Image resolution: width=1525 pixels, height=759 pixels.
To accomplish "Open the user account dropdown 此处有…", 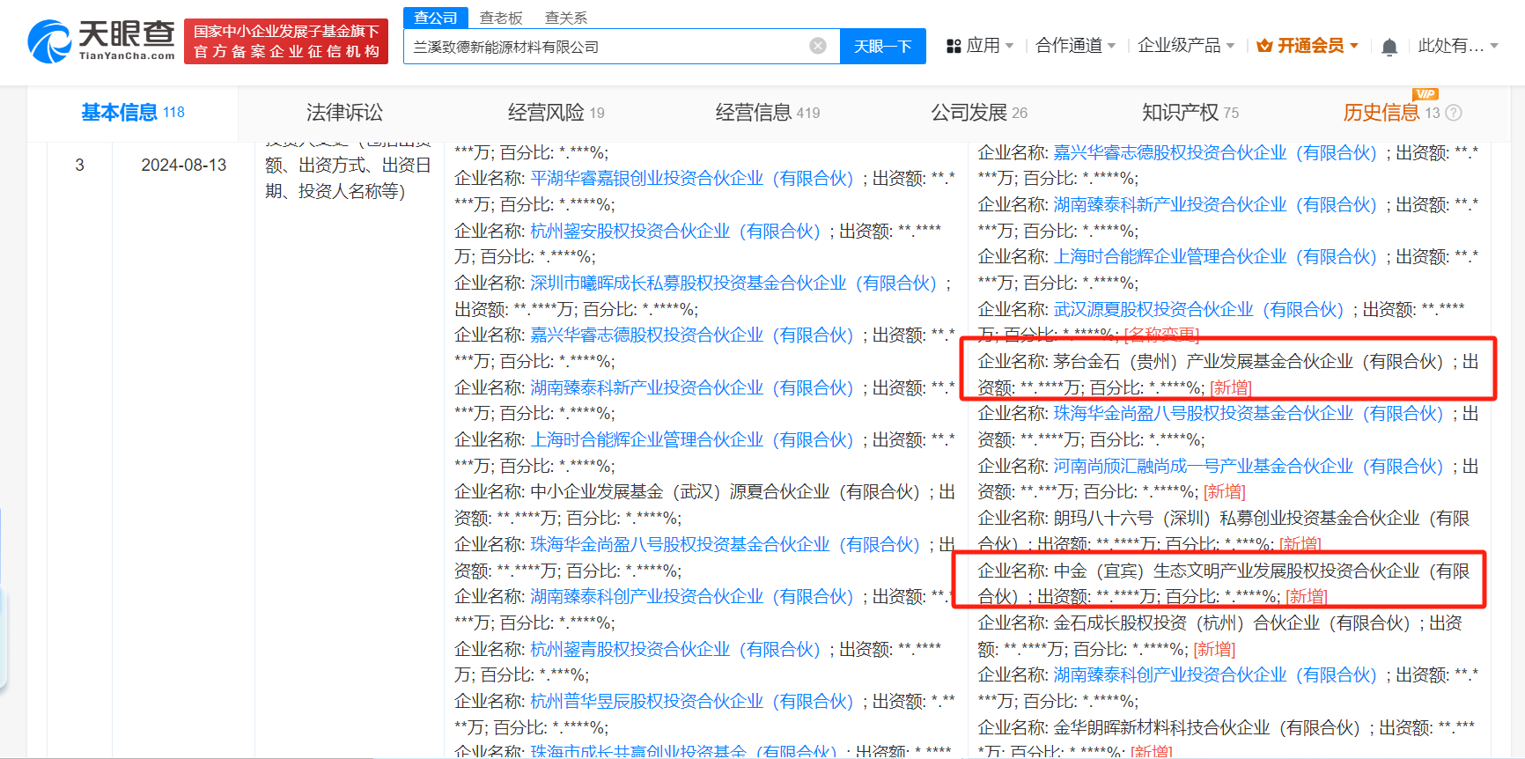I will [1457, 46].
